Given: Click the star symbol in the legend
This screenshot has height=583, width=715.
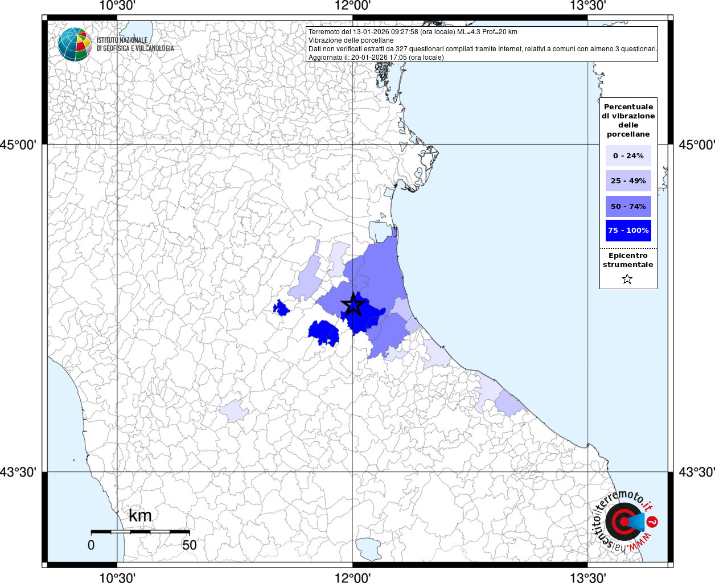Looking at the screenshot, I should pos(627,279).
